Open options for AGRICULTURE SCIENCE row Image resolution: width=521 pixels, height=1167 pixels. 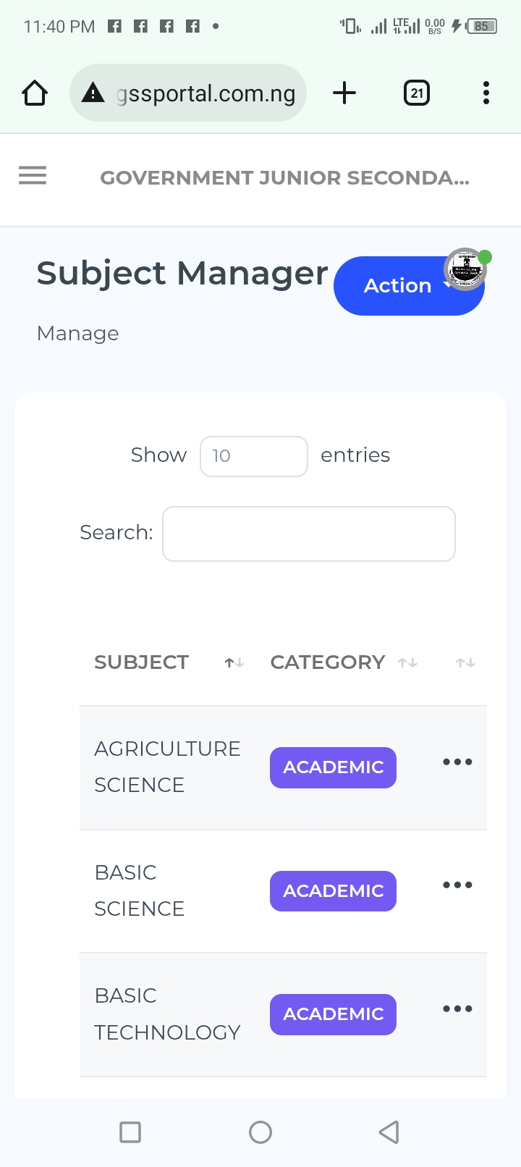(x=457, y=762)
